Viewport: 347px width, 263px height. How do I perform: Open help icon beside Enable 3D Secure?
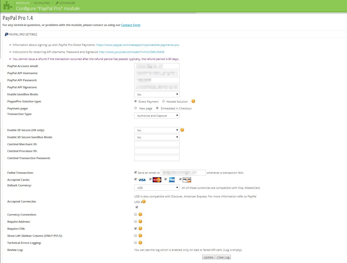pos(182,130)
